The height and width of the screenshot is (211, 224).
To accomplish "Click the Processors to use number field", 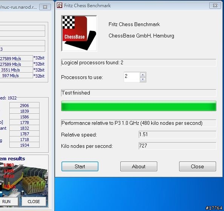I will pyautogui.click(x=132, y=77).
